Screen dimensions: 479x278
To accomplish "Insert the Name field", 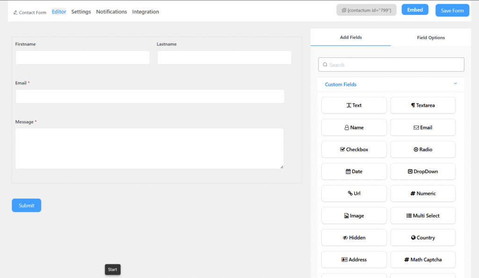I will 354,127.
